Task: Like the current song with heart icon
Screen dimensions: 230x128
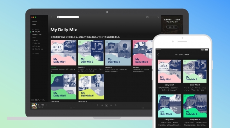Action: click(98, 105)
